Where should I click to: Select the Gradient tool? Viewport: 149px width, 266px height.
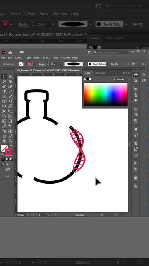(x=10, y=121)
